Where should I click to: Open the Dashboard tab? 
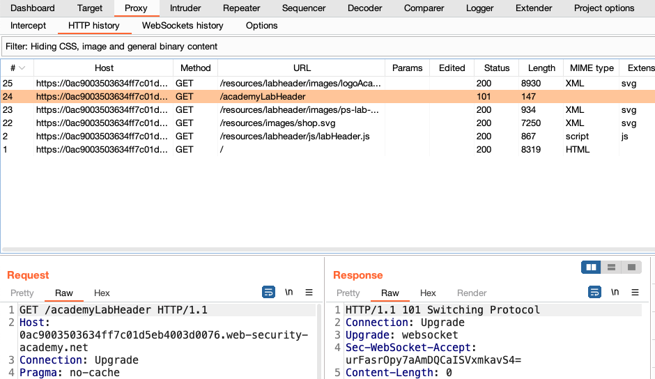point(33,8)
